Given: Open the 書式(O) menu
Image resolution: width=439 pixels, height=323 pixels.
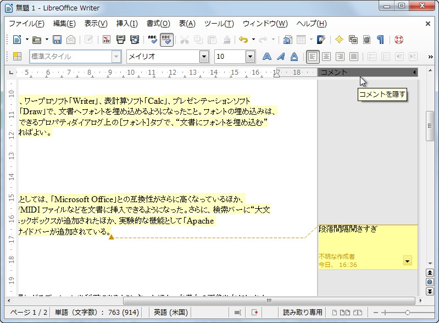Looking at the screenshot, I should coord(158,24).
